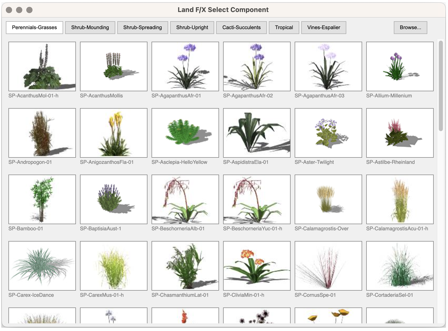448x331 pixels.
Task: Switch to the Tropical plants tab
Action: (284, 27)
